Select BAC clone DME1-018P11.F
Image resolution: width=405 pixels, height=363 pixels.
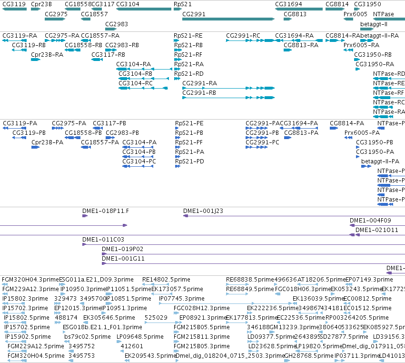[106, 211]
